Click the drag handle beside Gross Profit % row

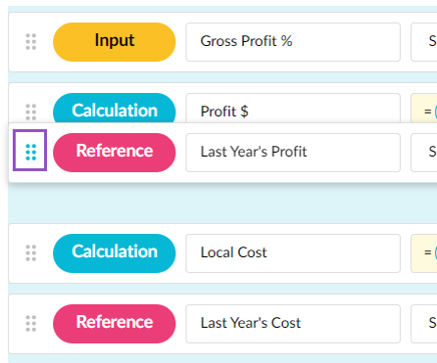tap(31, 42)
